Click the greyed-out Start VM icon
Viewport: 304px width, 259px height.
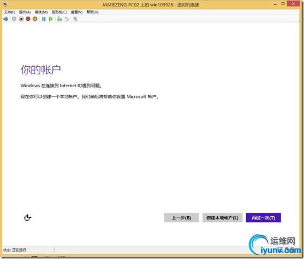click(14, 19)
